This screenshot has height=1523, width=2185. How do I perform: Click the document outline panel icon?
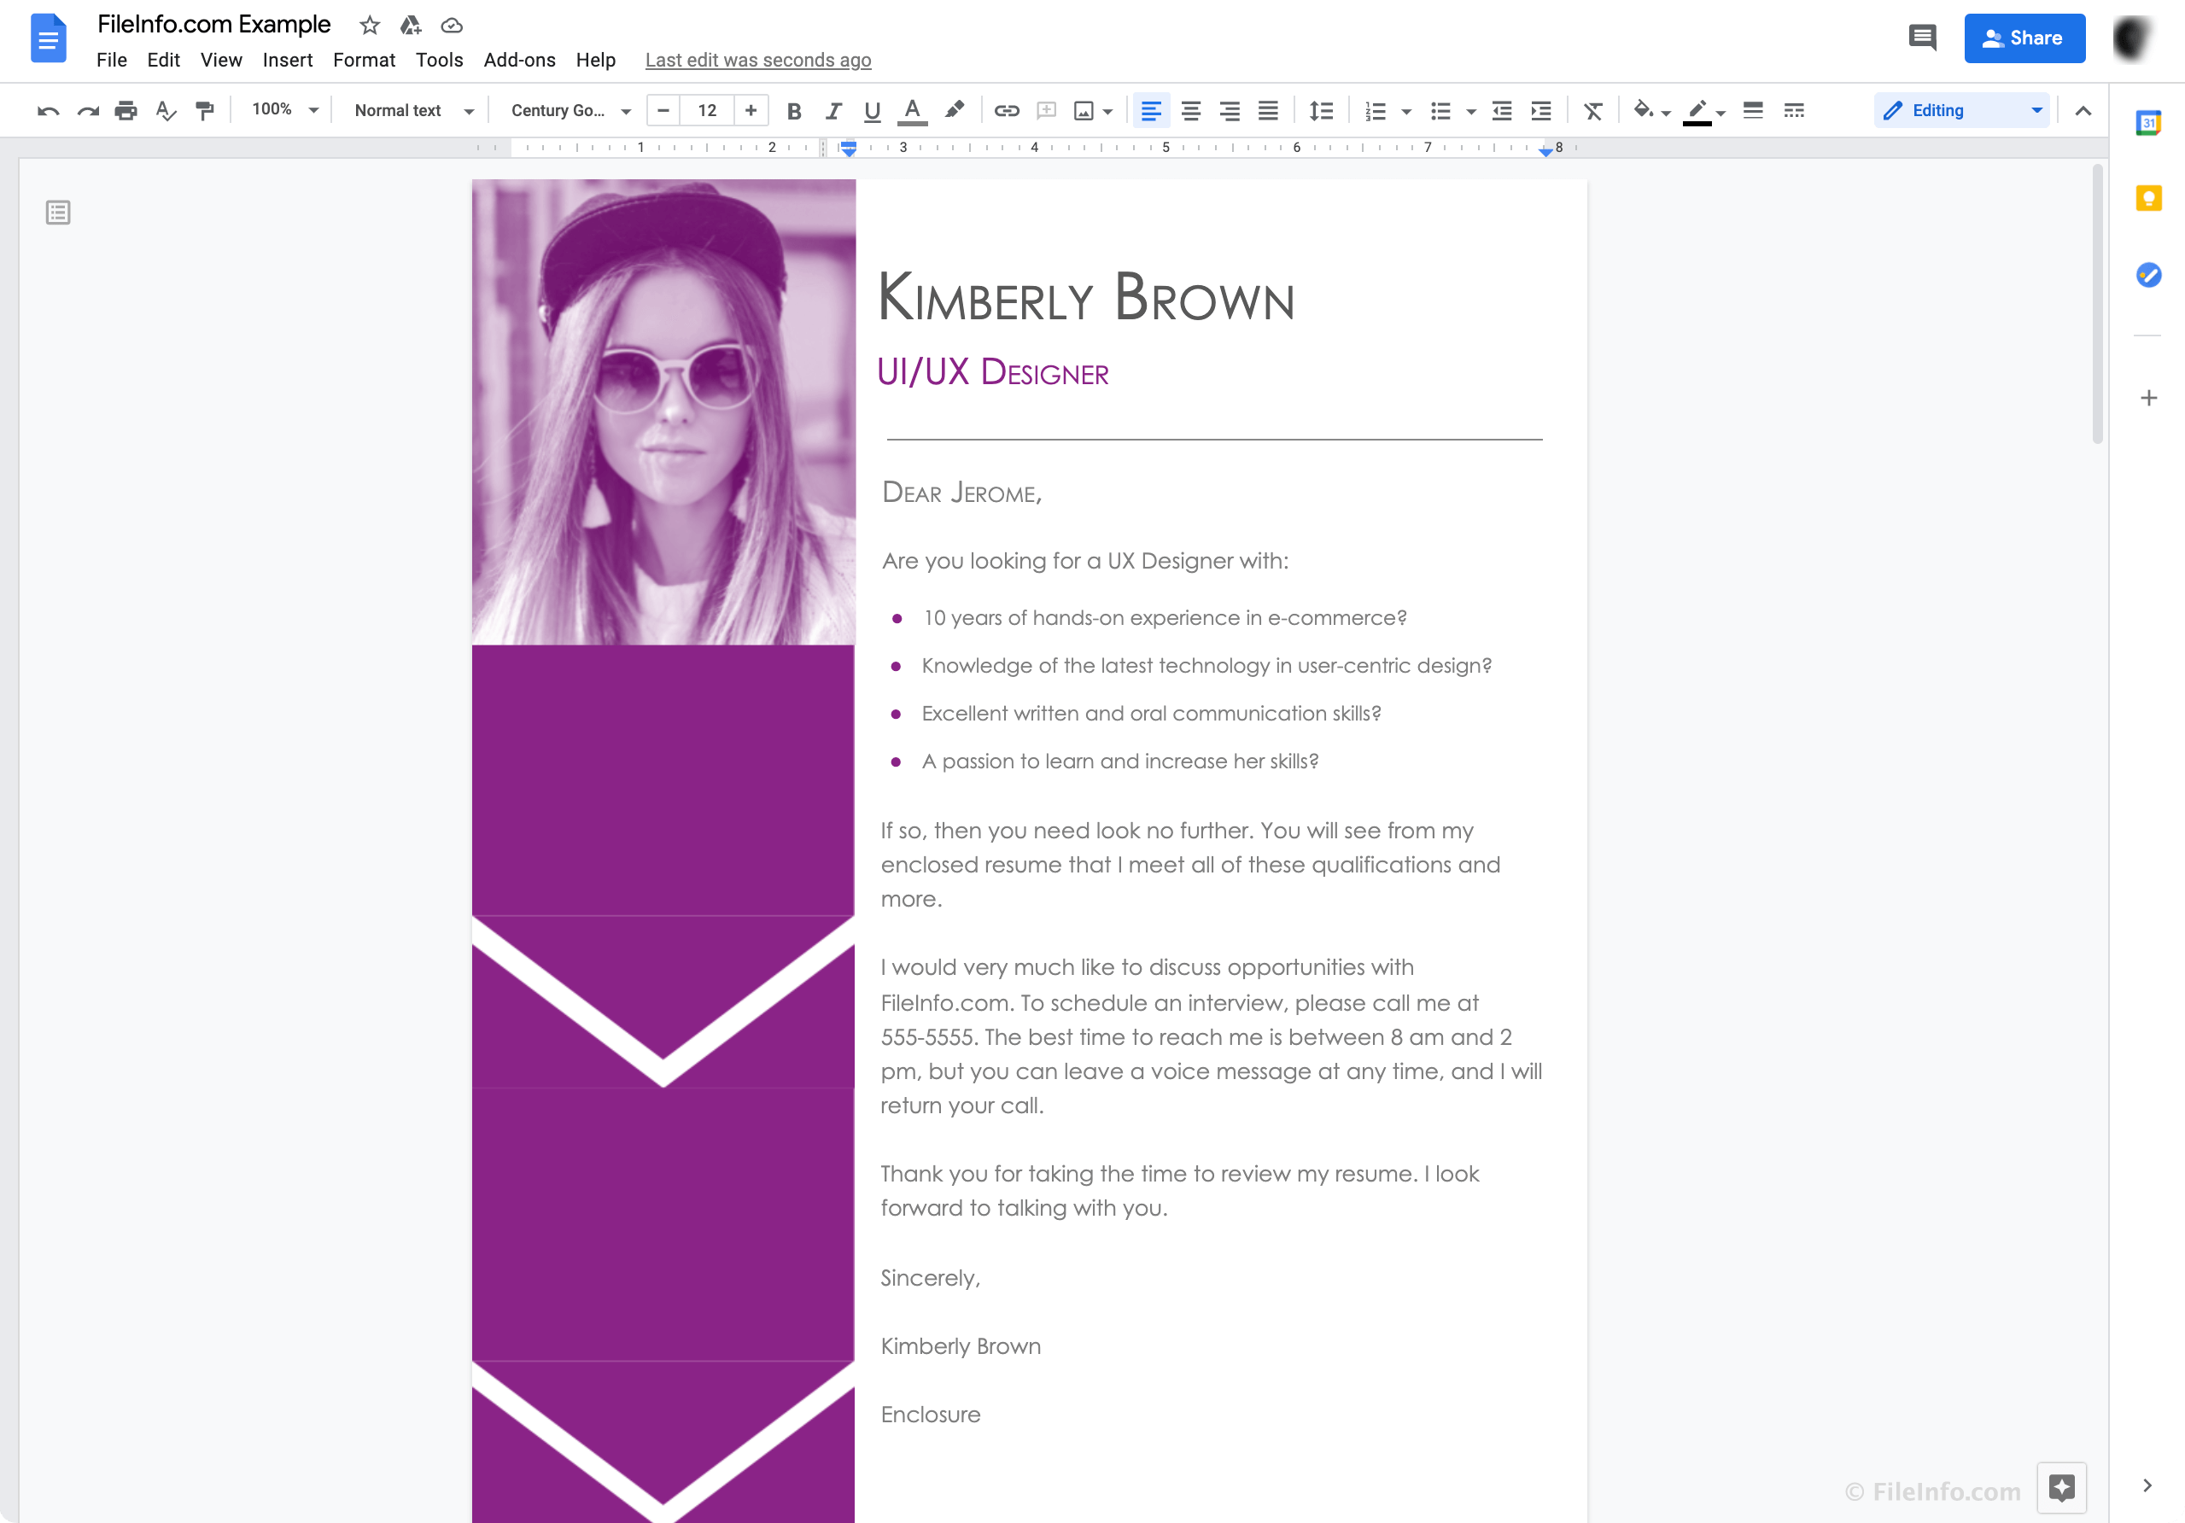(x=58, y=211)
